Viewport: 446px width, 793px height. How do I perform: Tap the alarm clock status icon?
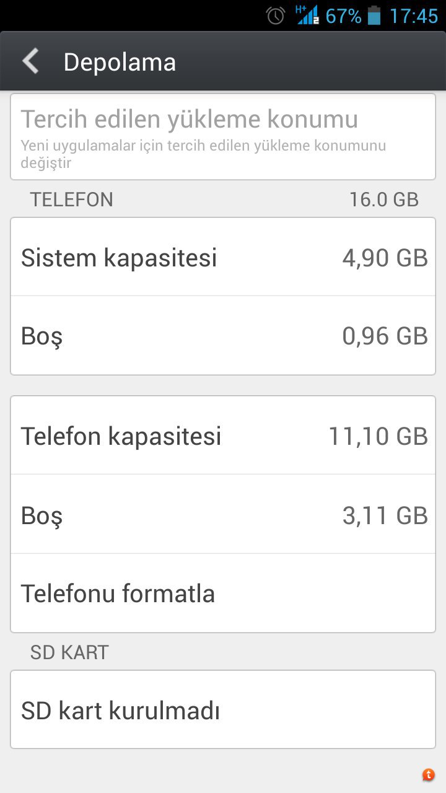pyautogui.click(x=276, y=15)
